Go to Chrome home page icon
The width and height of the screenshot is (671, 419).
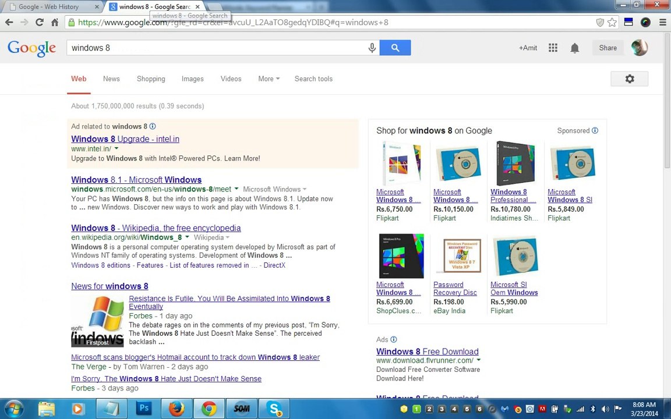(x=55, y=22)
